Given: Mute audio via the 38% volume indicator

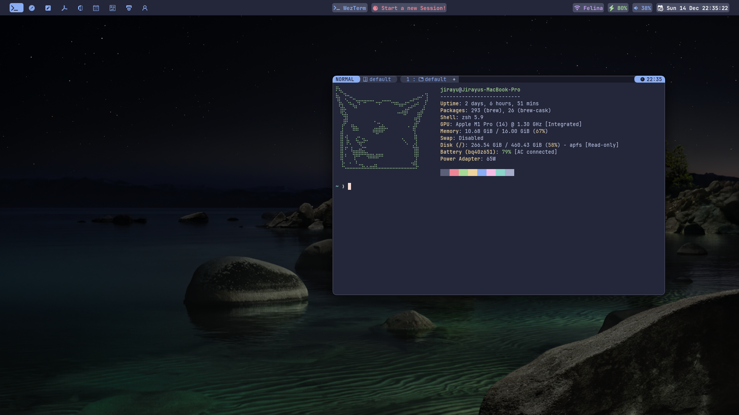Looking at the screenshot, I should pos(642,8).
